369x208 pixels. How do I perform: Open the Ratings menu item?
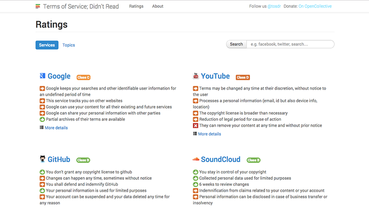coord(136,6)
